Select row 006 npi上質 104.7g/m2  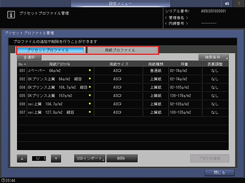[123, 104]
